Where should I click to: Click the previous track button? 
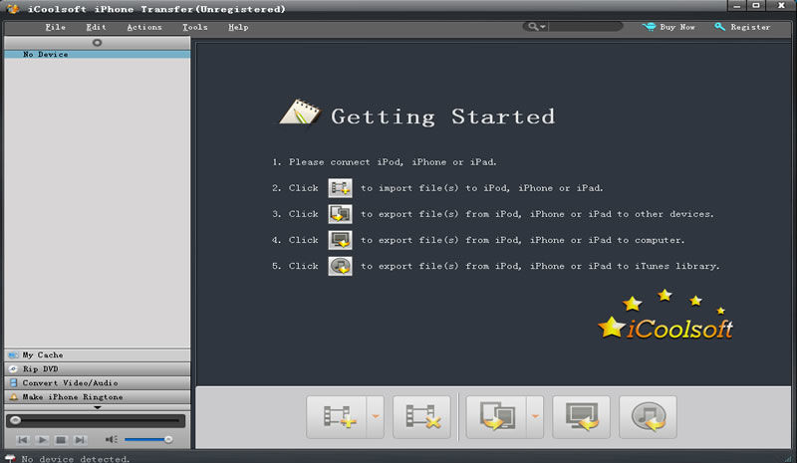point(22,440)
